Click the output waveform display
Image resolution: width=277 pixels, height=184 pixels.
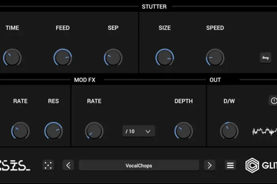pyautogui.click(x=264, y=131)
